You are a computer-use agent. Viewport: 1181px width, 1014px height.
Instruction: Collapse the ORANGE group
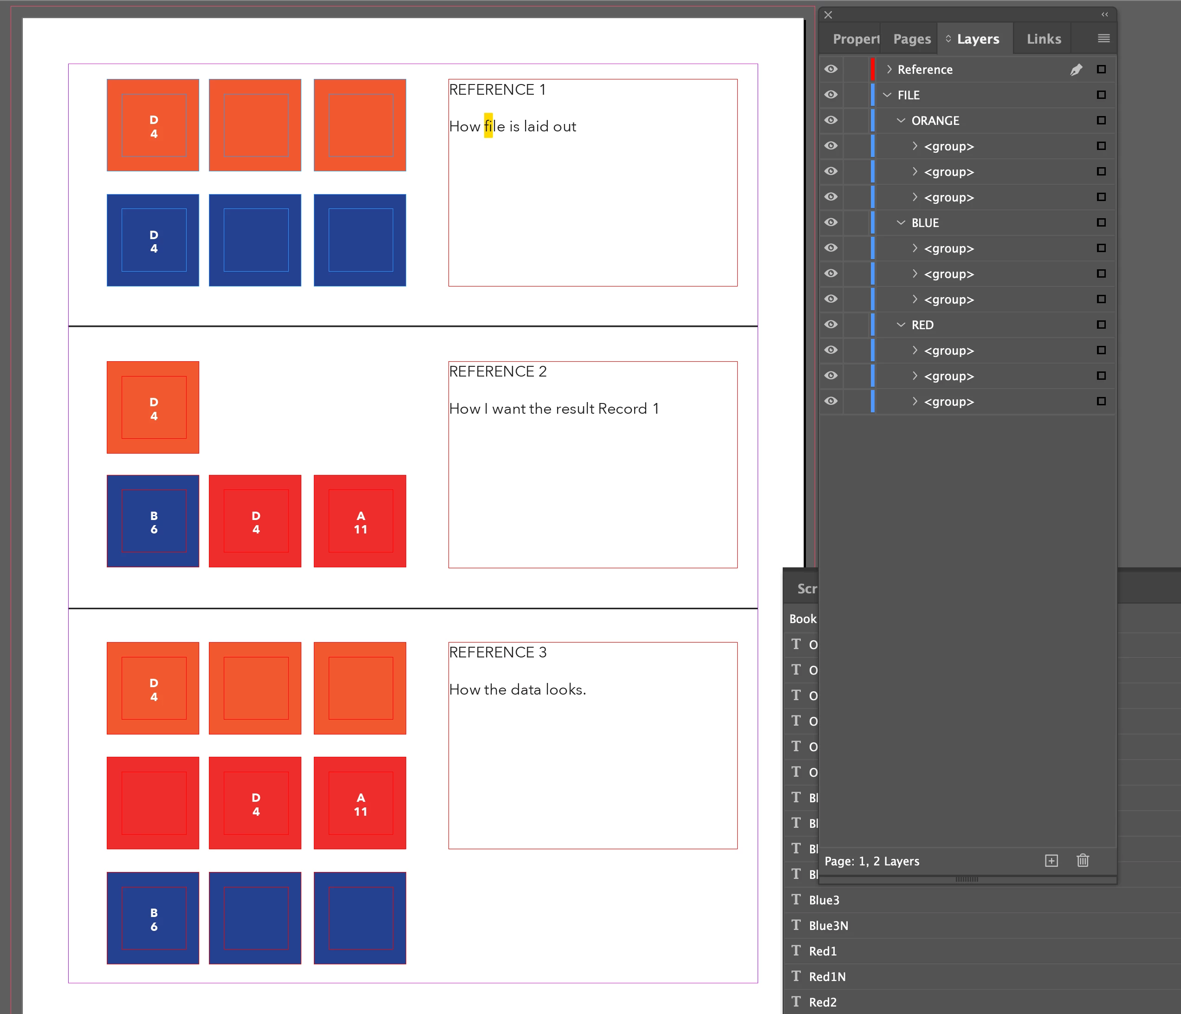click(x=901, y=120)
